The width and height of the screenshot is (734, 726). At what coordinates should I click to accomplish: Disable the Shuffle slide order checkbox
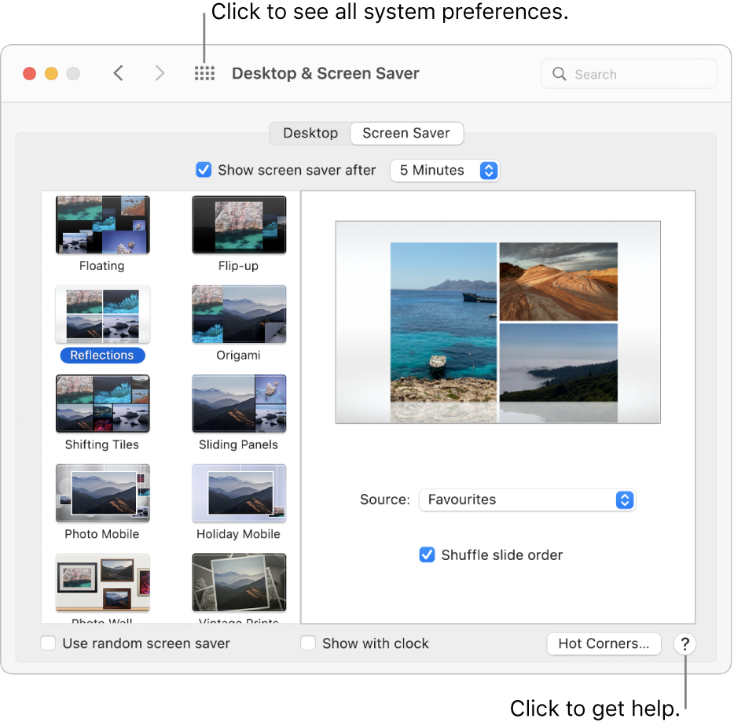click(427, 555)
